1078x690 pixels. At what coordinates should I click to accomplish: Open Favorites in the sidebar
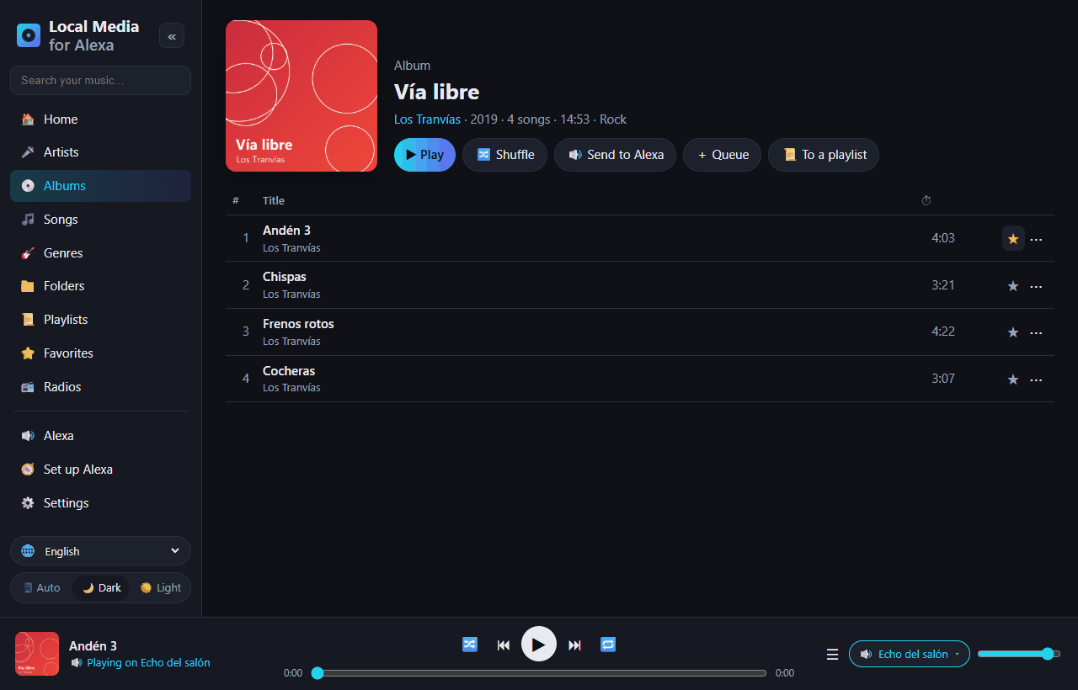point(101,353)
